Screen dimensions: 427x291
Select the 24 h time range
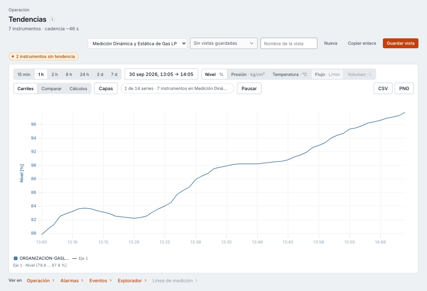pos(84,74)
